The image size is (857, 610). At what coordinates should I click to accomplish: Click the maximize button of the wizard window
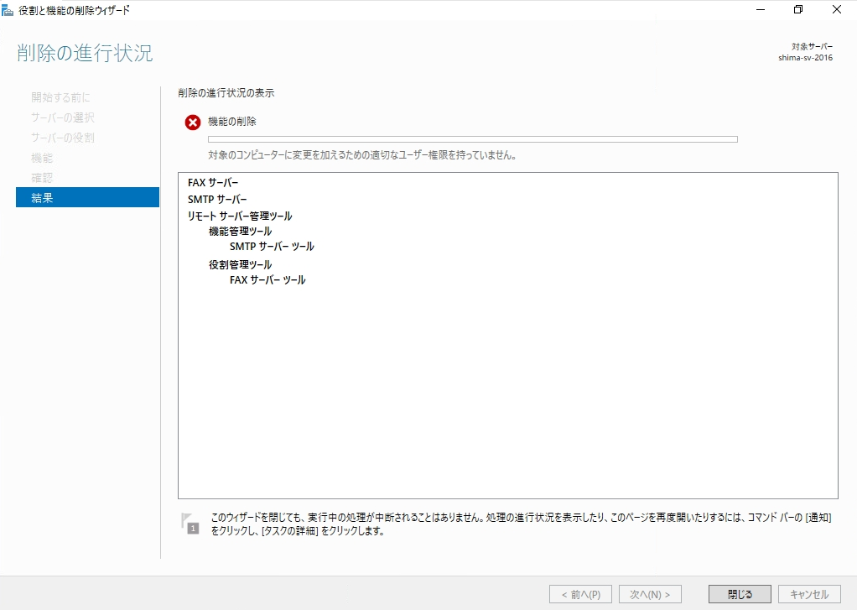[797, 8]
